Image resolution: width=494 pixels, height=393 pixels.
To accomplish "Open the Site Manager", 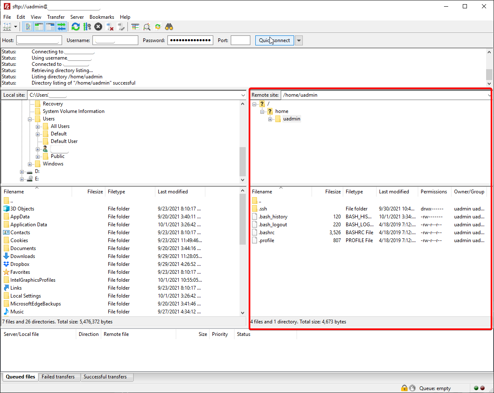I will click(x=7, y=27).
